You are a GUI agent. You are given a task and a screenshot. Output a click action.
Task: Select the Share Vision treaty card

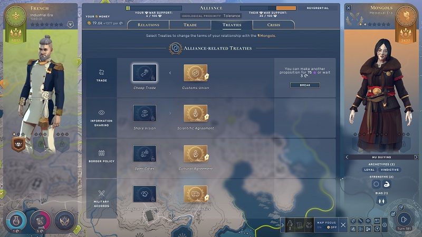145,113
